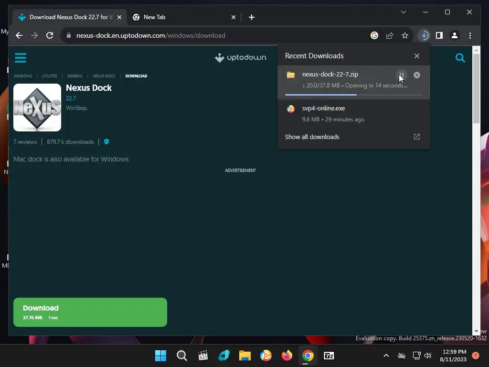
Task: Open 7-Zip from taskbar
Action: point(329,356)
